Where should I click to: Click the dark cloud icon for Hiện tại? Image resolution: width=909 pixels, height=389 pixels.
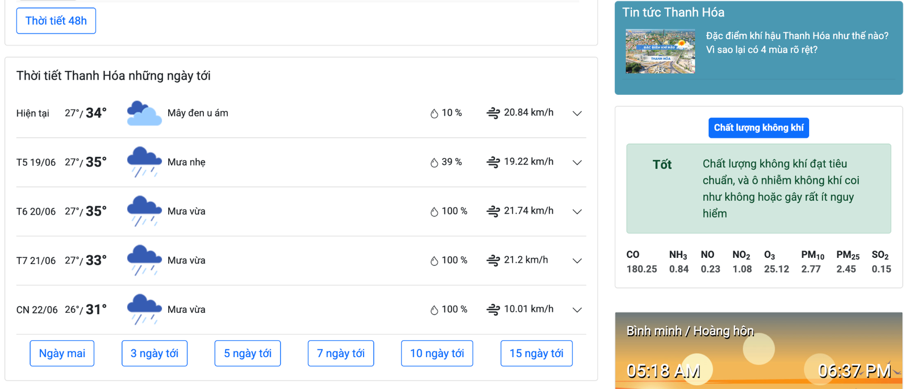[144, 113]
